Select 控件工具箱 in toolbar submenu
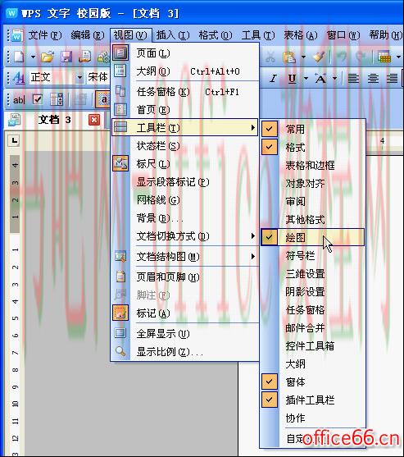Viewport: 404px width, 457px height. pos(312,345)
